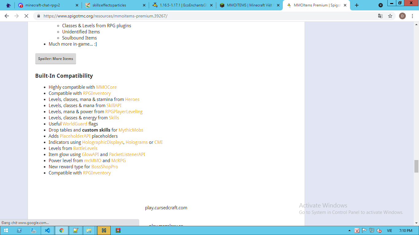419x235 pixels.
Task: Close the MMOITEMS Minecraft Việt tab
Action: (278, 5)
